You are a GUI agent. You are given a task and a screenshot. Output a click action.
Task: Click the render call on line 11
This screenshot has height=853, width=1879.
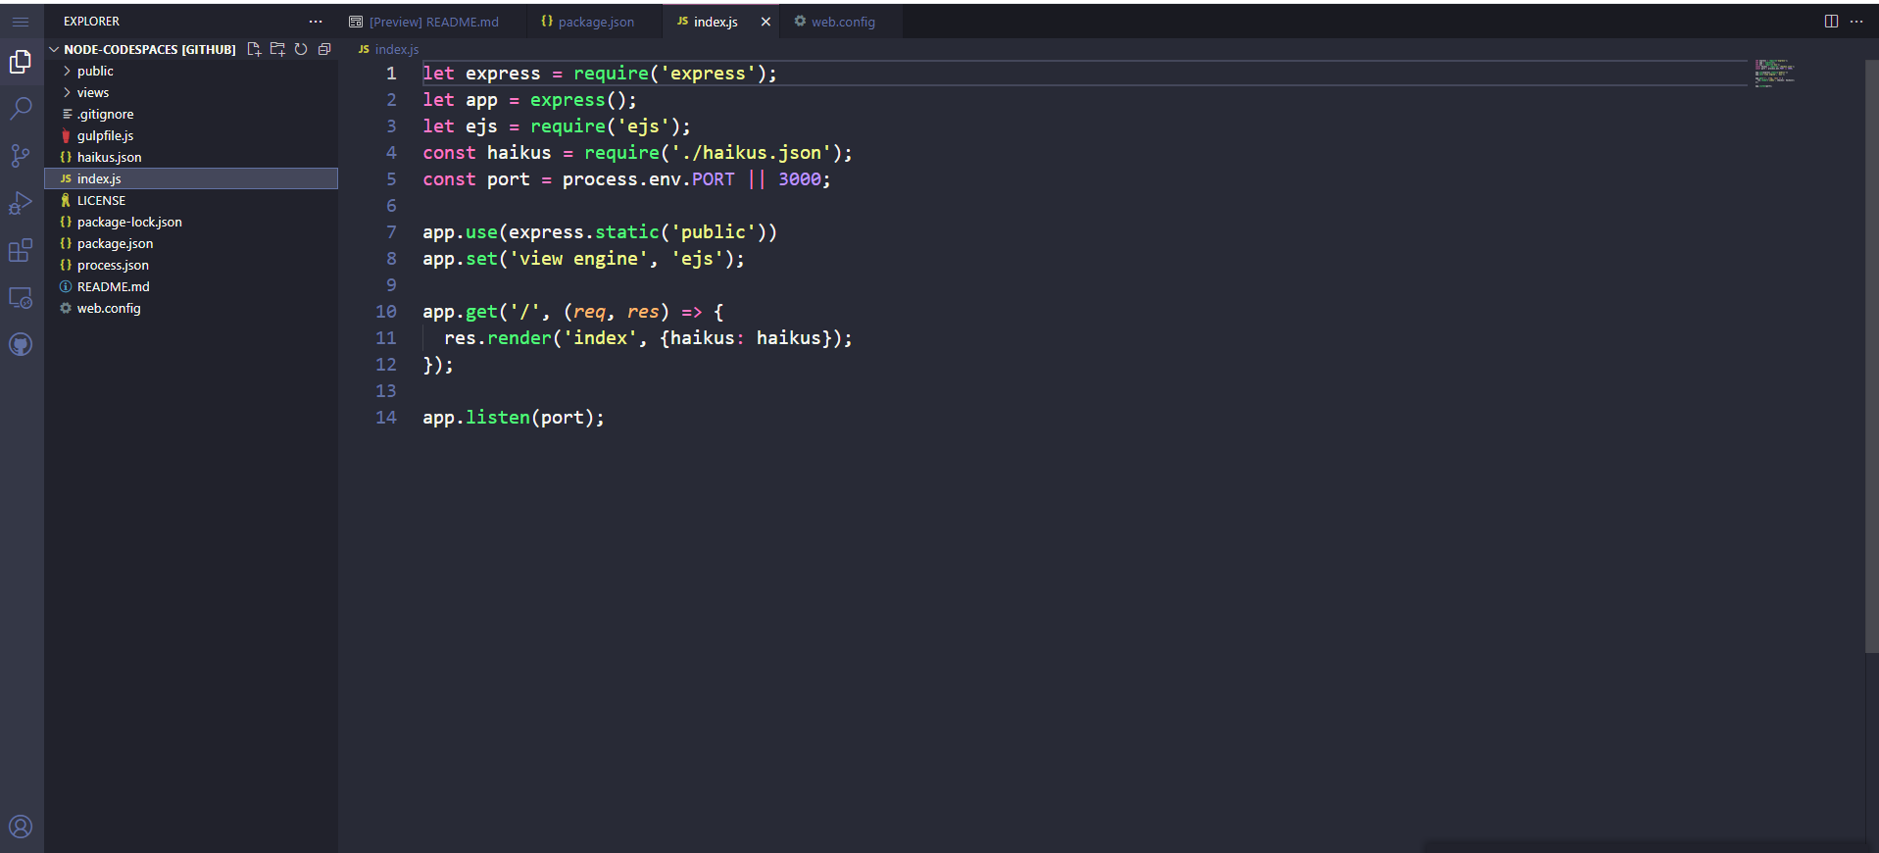point(519,338)
